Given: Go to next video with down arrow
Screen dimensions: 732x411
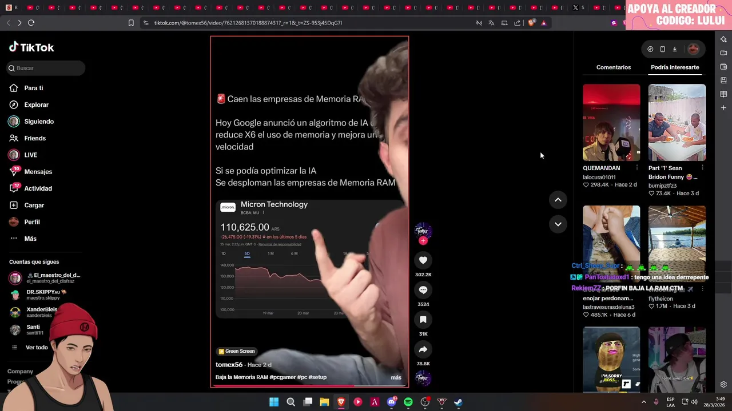Looking at the screenshot, I should point(558,224).
